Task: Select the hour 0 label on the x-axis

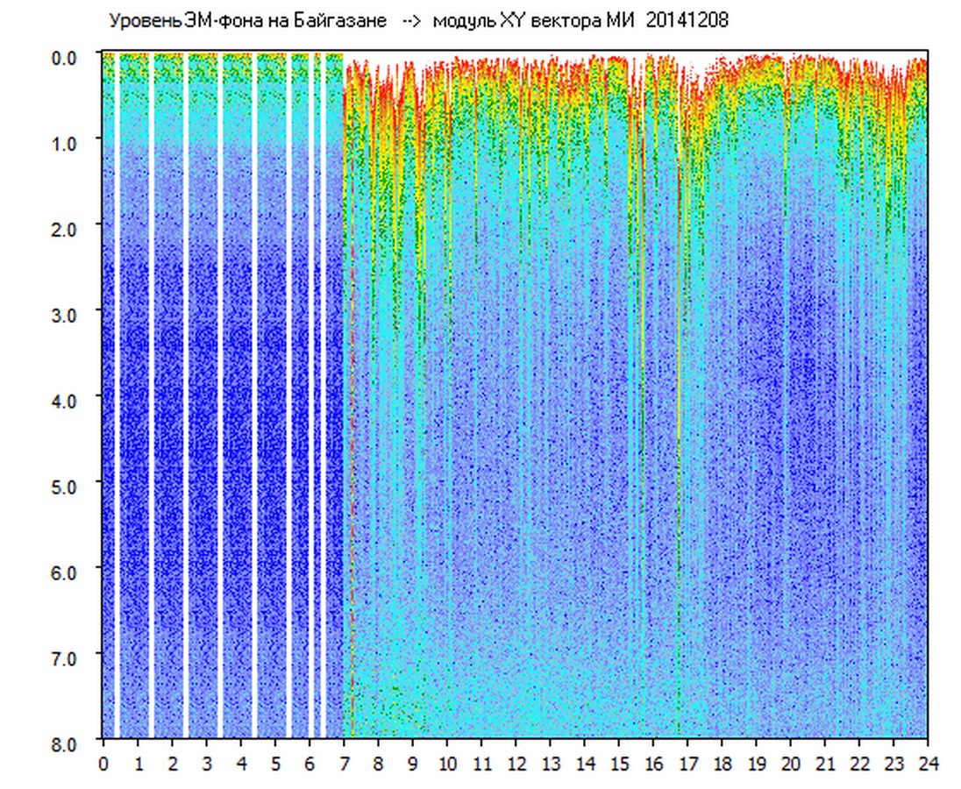Action: click(x=103, y=764)
